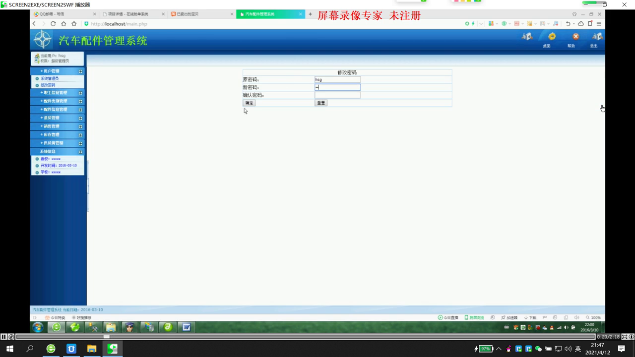
Task: Click the WeChat tray icon
Action: (x=538, y=349)
